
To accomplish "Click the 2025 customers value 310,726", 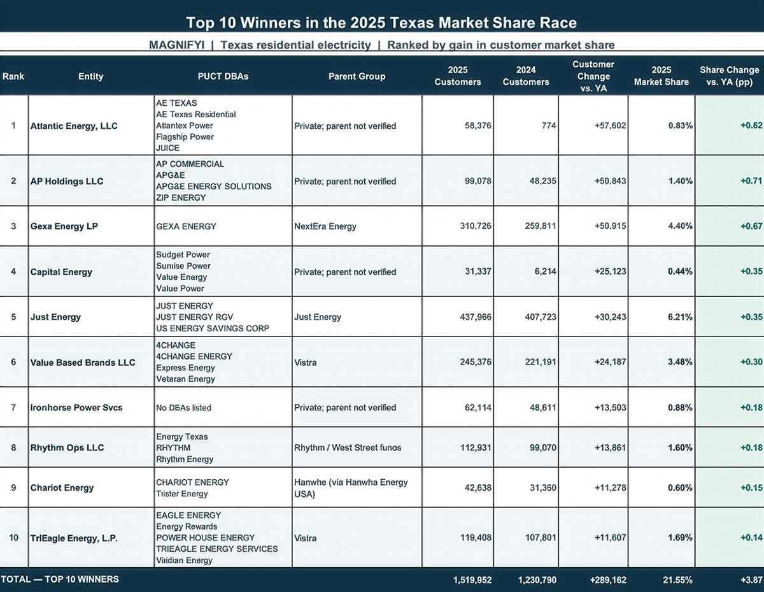I will (x=476, y=226).
